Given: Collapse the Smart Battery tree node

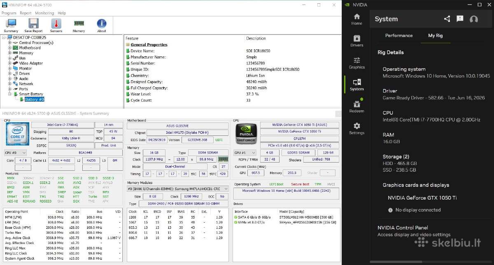Looking at the screenshot, I should [9, 94].
